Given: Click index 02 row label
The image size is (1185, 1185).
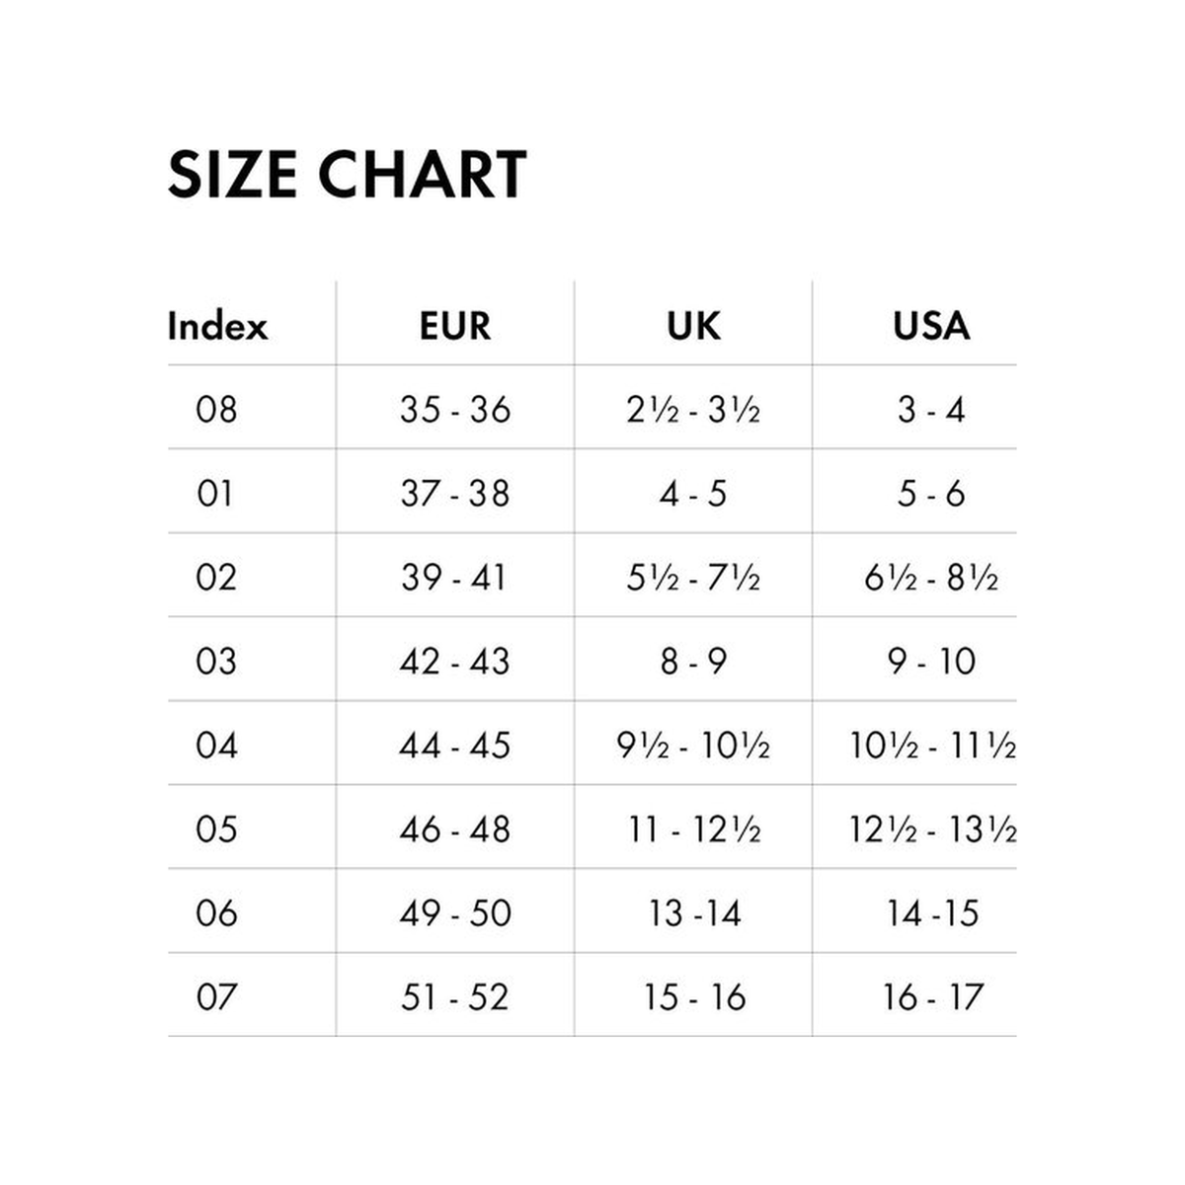Looking at the screenshot, I should 216,577.
